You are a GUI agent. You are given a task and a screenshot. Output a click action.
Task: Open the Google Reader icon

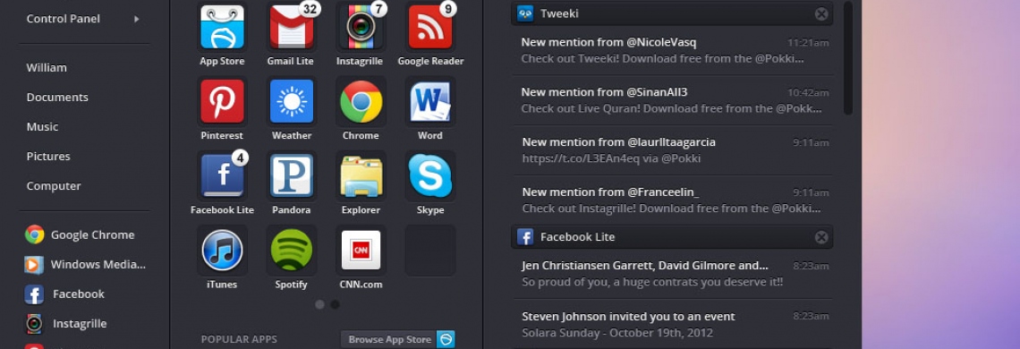point(430,28)
